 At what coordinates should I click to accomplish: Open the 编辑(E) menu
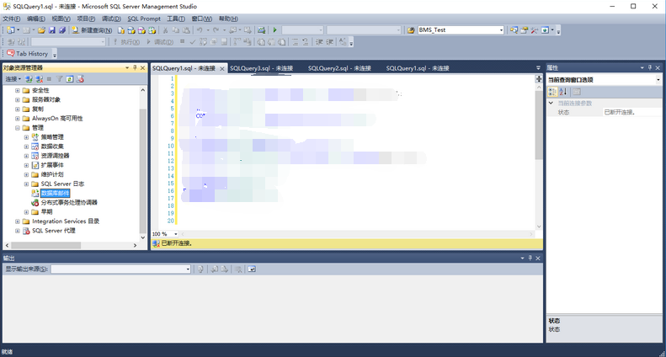click(x=35, y=19)
